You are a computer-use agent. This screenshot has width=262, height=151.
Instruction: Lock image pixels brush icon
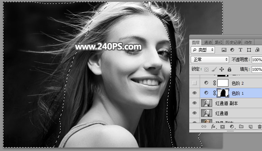pyautogui.click(x=214, y=69)
